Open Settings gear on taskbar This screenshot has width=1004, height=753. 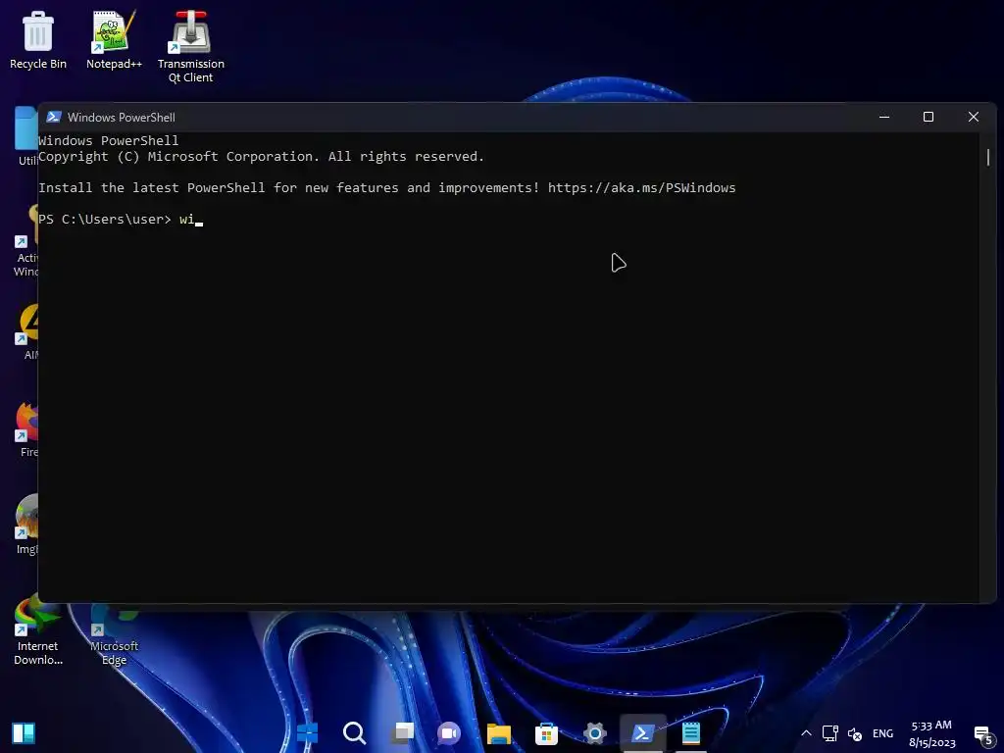[594, 732]
